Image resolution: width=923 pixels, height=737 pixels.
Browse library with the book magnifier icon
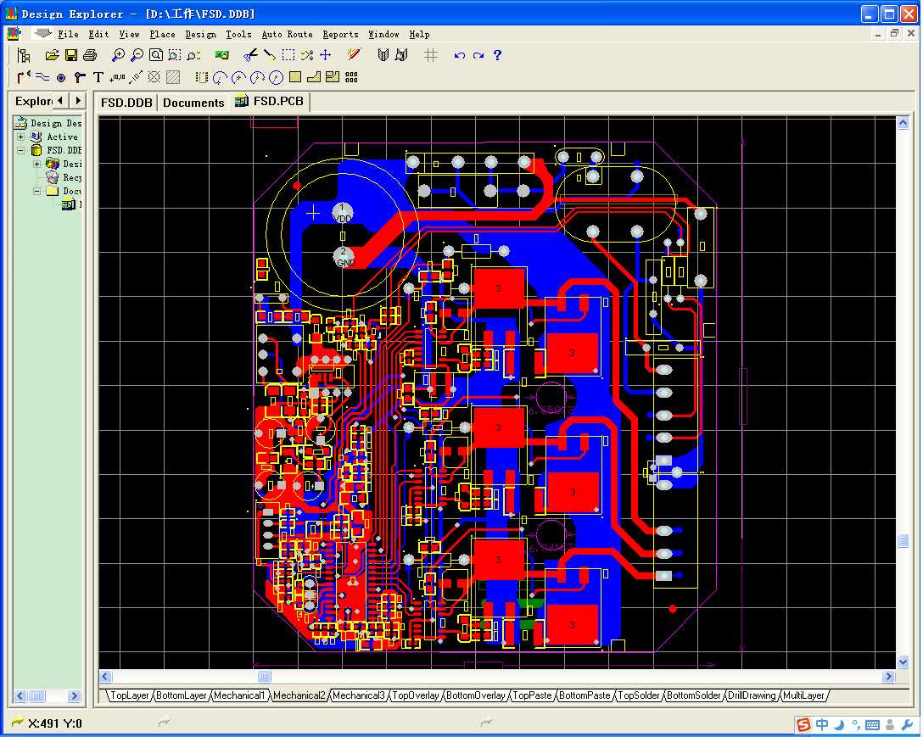[x=401, y=55]
